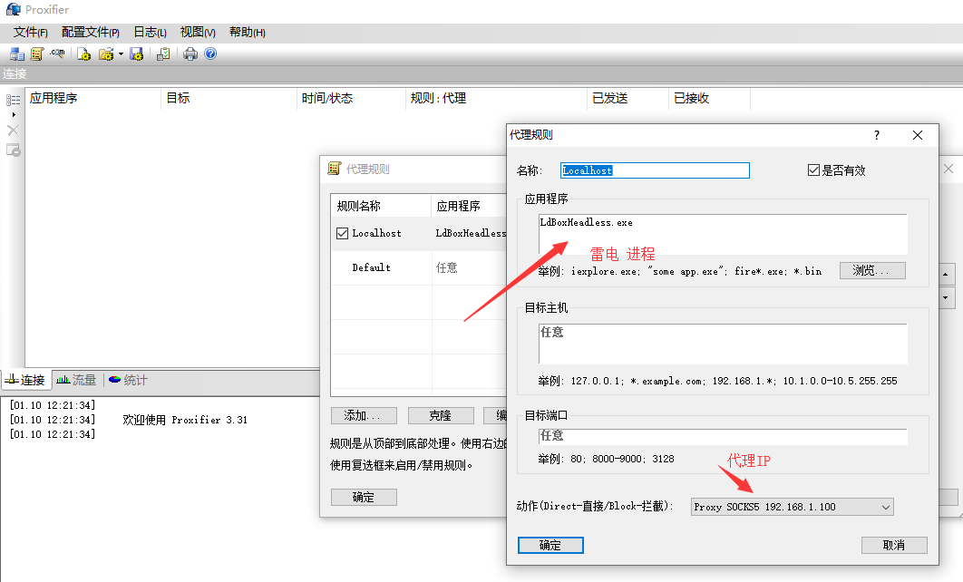Uncheck the 是否有效 checkbox
The width and height of the screenshot is (963, 582).
[x=813, y=170]
